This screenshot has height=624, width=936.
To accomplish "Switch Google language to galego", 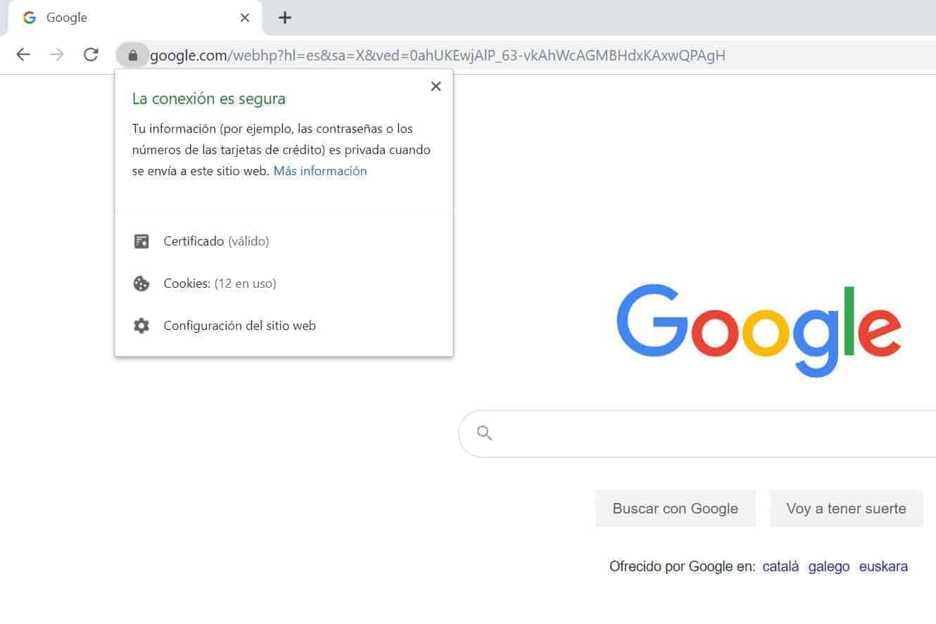I will tap(829, 566).
